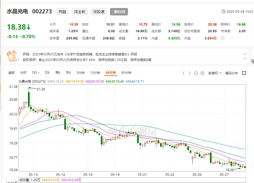254x183 pixels.
Task: Click the clock icon beside the timestamp
Action: tap(224, 11)
